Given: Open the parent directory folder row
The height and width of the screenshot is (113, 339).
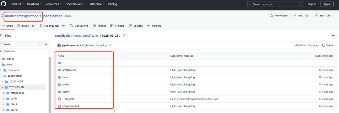Looking at the screenshot, I should 196,63.
